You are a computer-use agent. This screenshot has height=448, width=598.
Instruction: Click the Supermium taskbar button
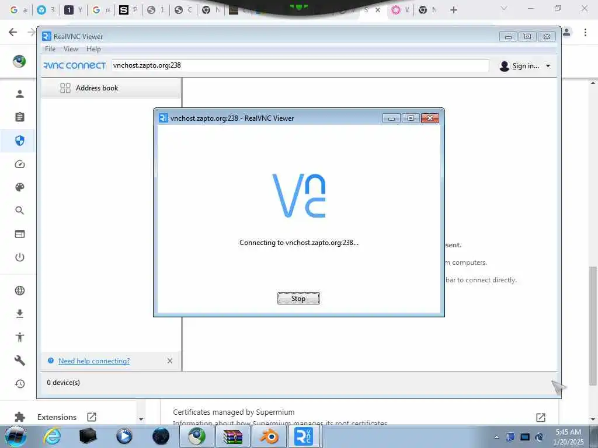tap(196, 436)
